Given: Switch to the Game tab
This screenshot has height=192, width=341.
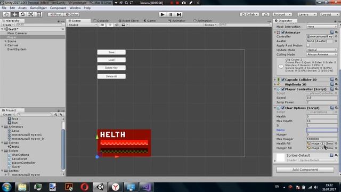Looking at the screenshot, I should [x=150, y=21].
